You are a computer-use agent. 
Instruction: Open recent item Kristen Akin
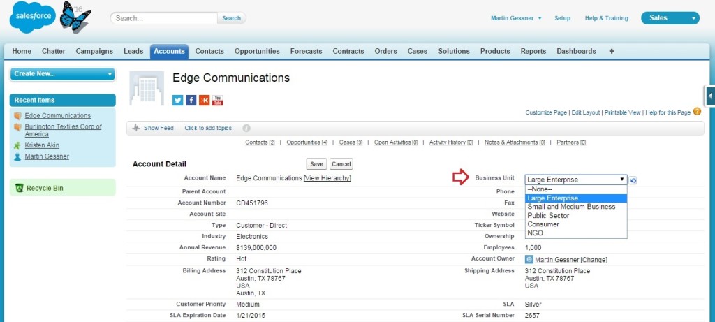coord(42,145)
